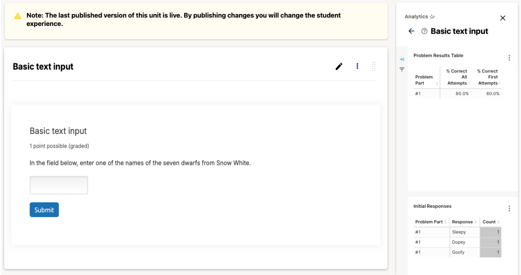Click the Submit button

tap(44, 210)
